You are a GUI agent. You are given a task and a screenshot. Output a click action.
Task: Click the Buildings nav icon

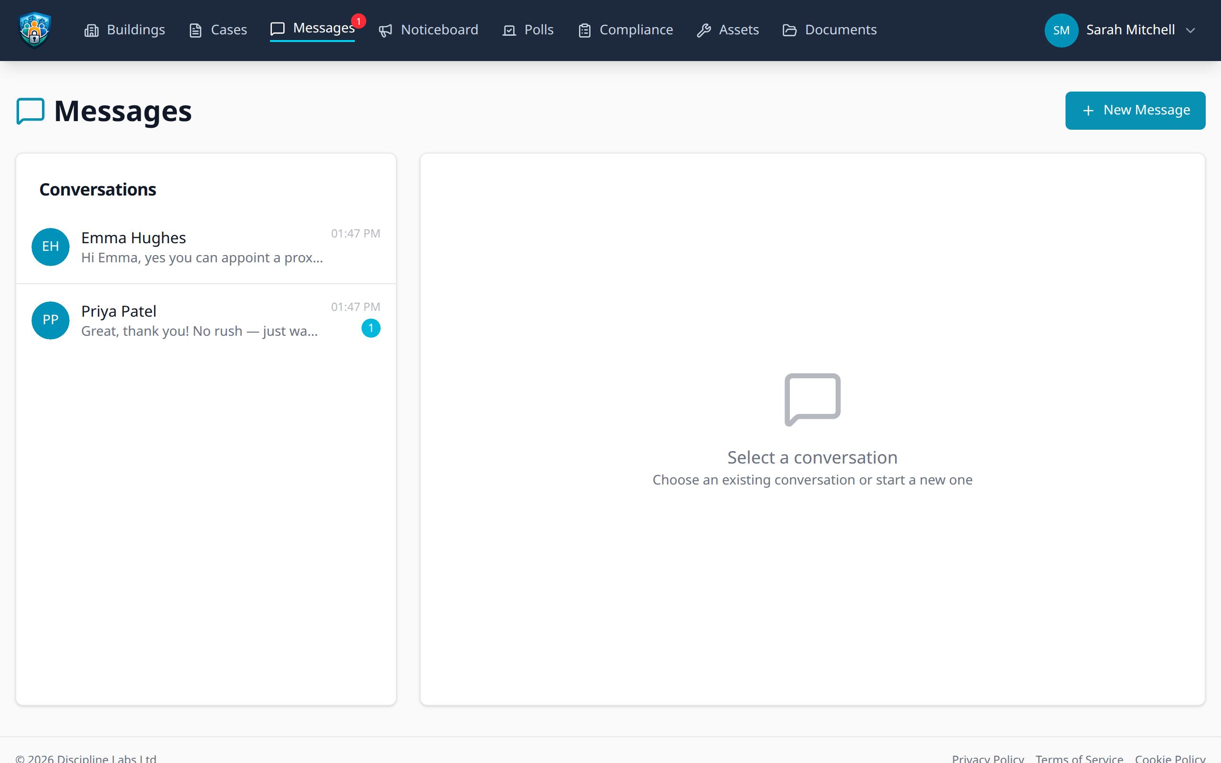[91, 31]
